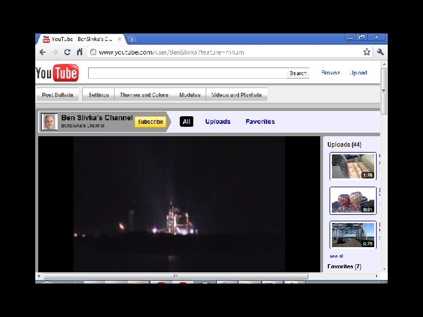Reload the page with the refresh icon
Image resolution: width=423 pixels, height=317 pixels.
pyautogui.click(x=67, y=52)
